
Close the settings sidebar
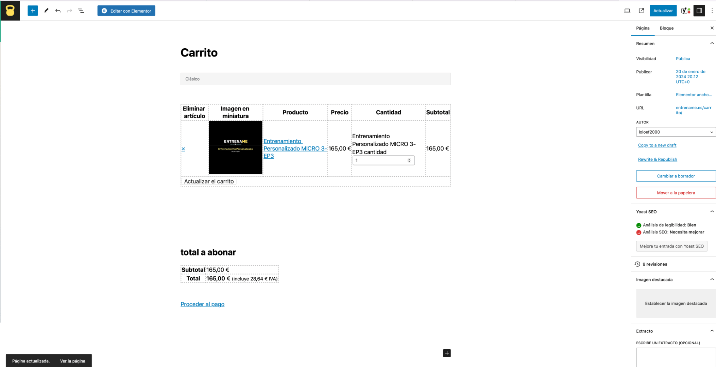pyautogui.click(x=712, y=28)
